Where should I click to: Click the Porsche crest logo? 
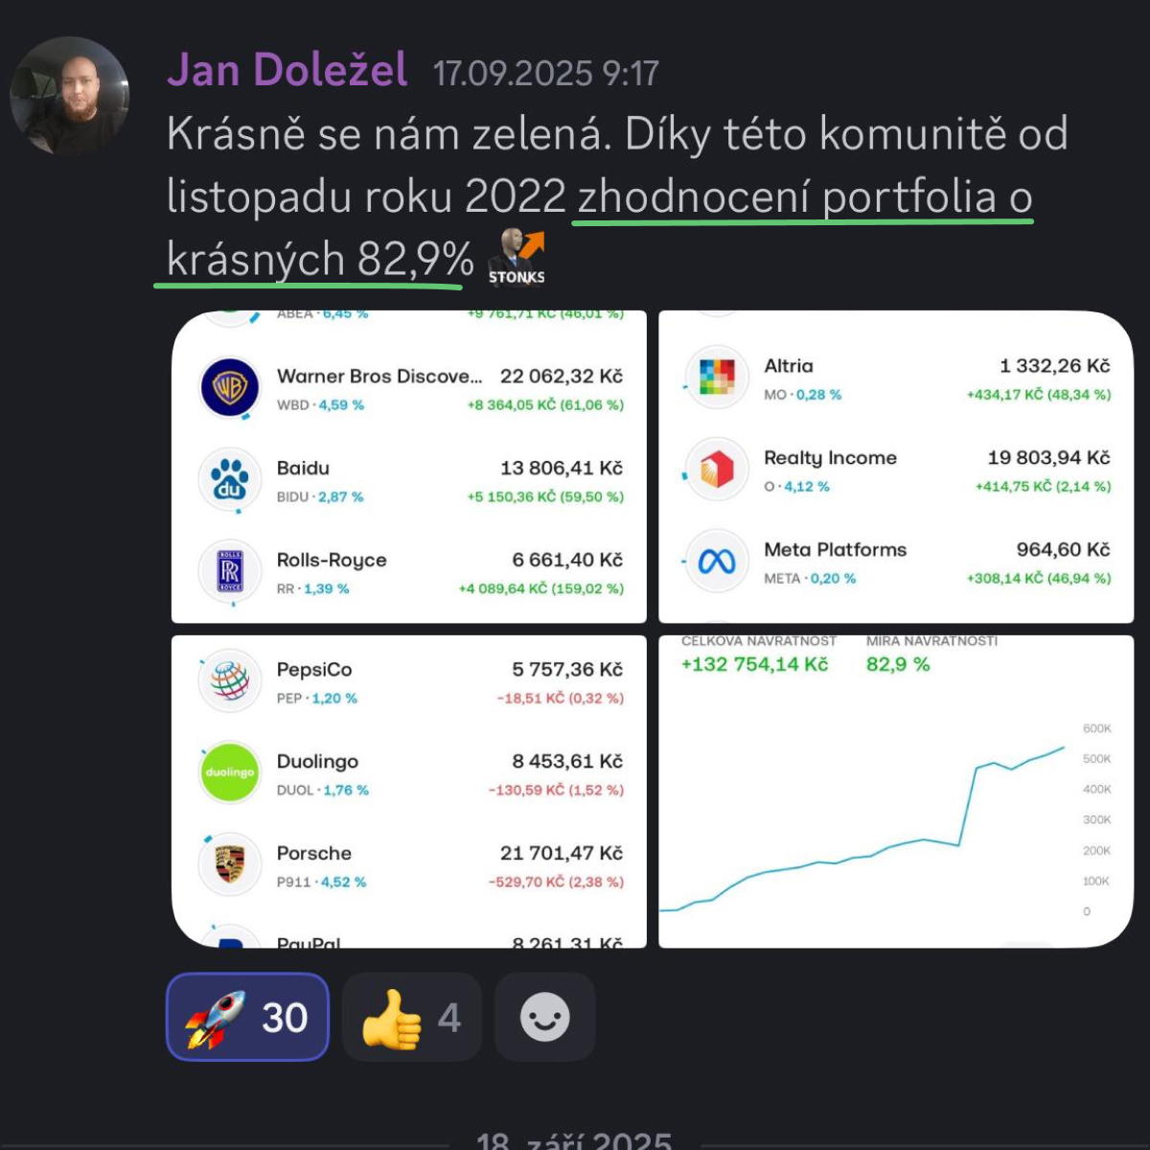[x=230, y=864]
